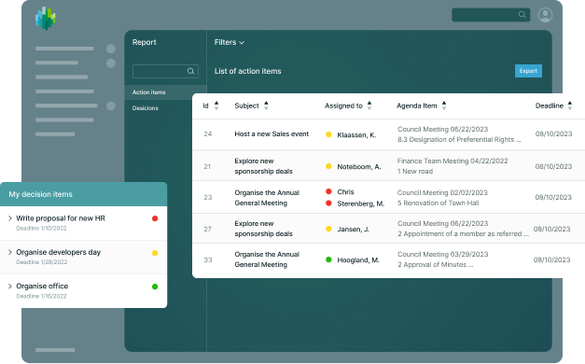Expand the Organise office item

coord(10,287)
